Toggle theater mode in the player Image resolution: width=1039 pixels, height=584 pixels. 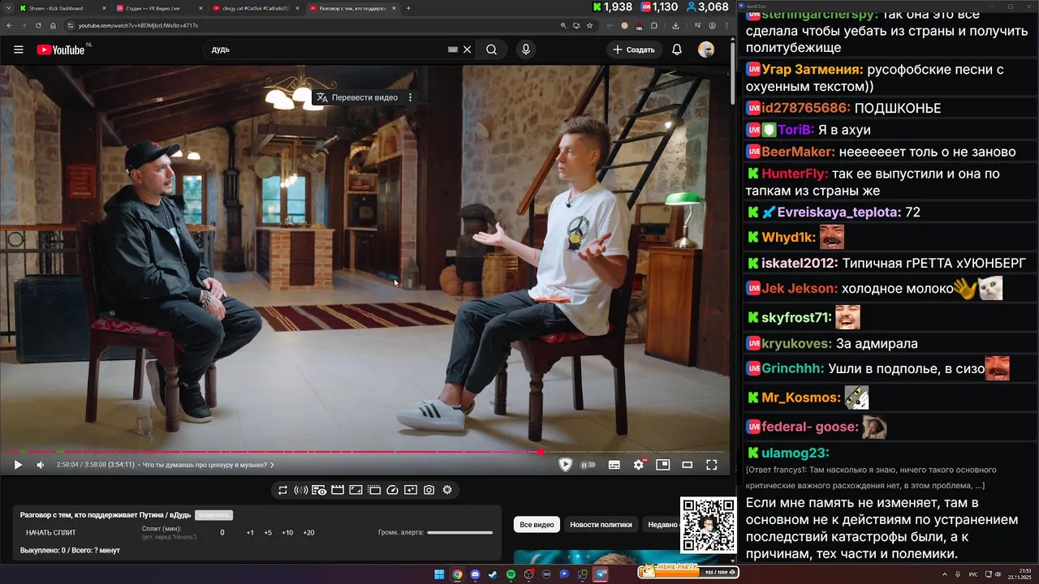point(688,465)
